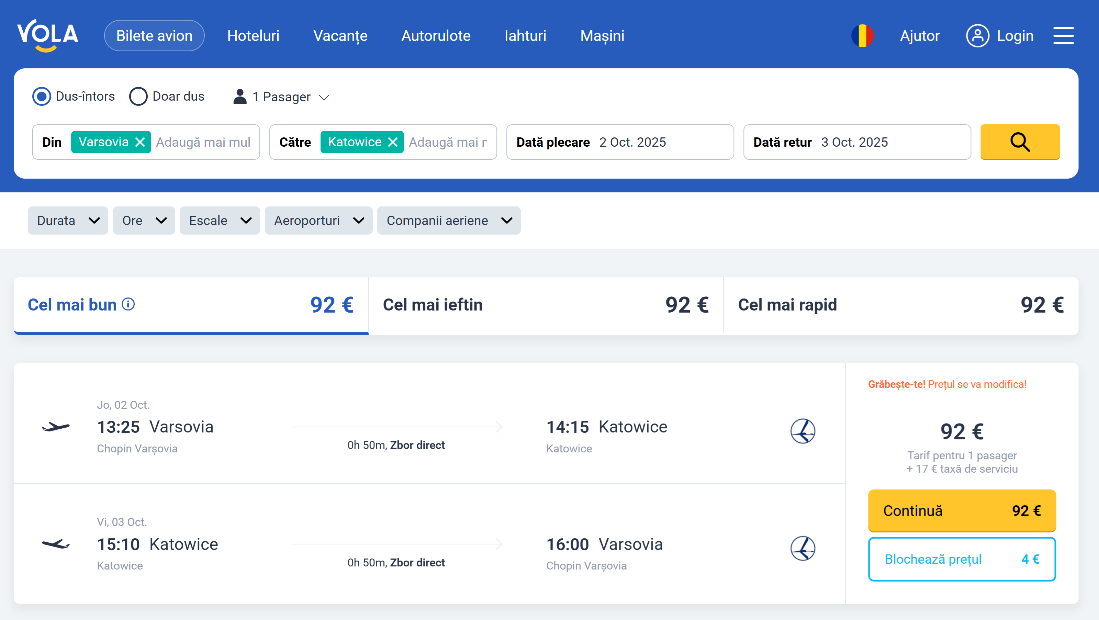
Task: Select the Doar dus radio button
Action: pyautogui.click(x=138, y=97)
